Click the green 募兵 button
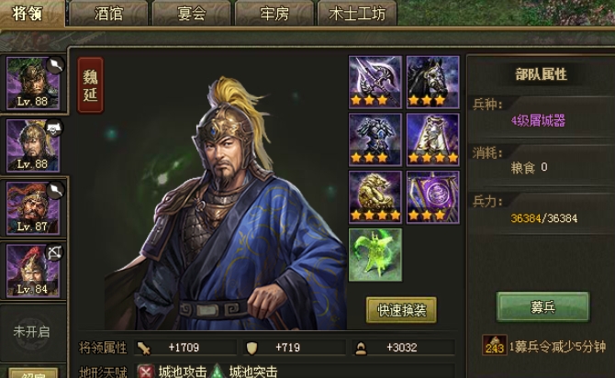The height and width of the screenshot is (378, 615). point(542,307)
